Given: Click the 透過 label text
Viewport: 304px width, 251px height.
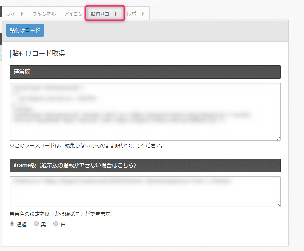Looking at the screenshot, I should (x=21, y=224).
